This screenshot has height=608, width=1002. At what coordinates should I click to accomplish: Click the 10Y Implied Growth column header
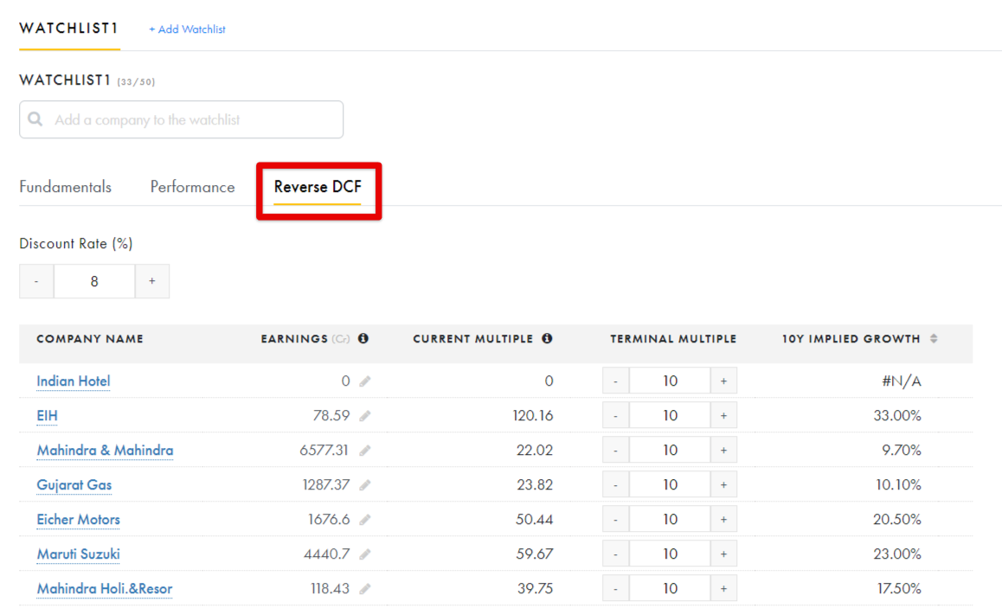(851, 338)
